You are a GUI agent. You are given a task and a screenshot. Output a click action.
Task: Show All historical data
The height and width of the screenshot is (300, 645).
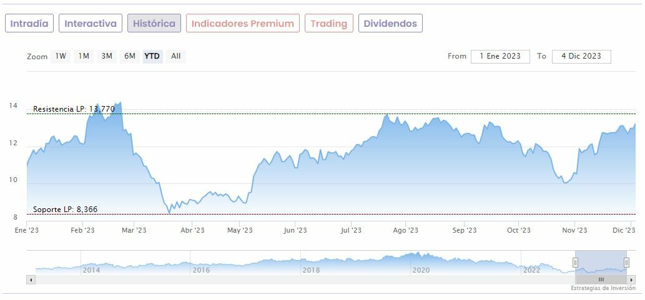176,56
